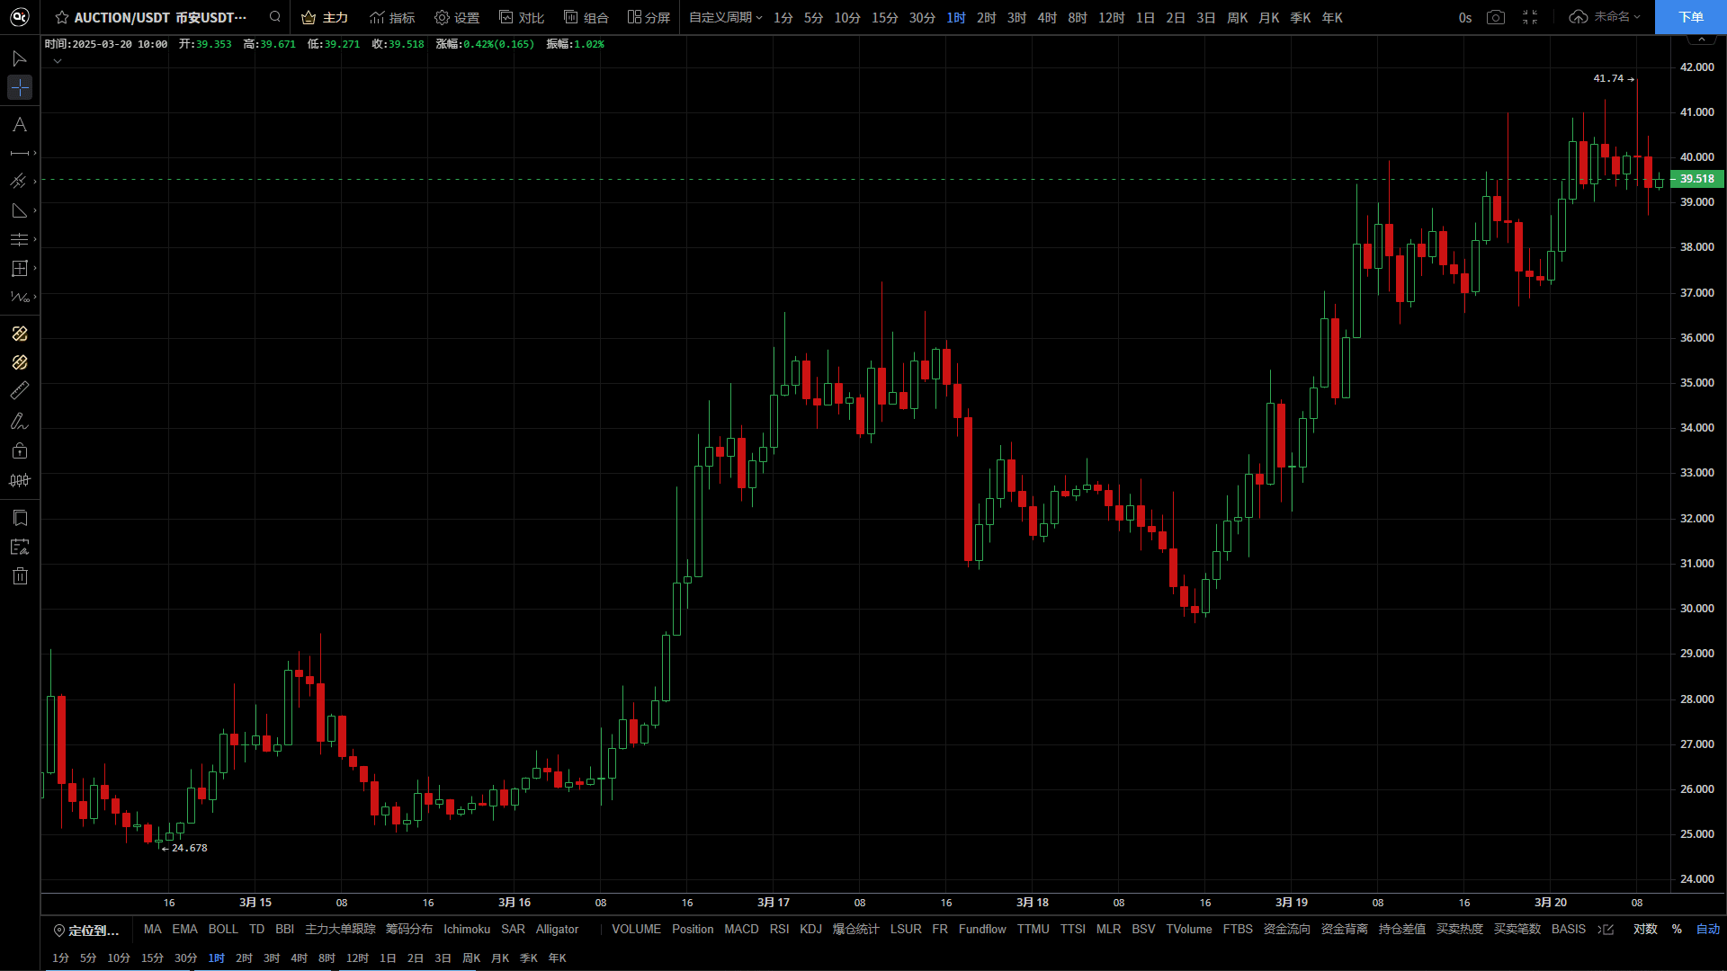Click the second eraser-like highlight tool
Screen dimensions: 1727x971
19,362
